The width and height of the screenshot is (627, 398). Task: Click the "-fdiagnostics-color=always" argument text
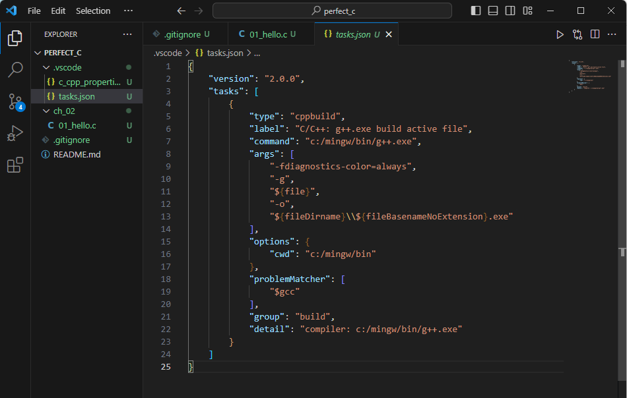point(341,167)
